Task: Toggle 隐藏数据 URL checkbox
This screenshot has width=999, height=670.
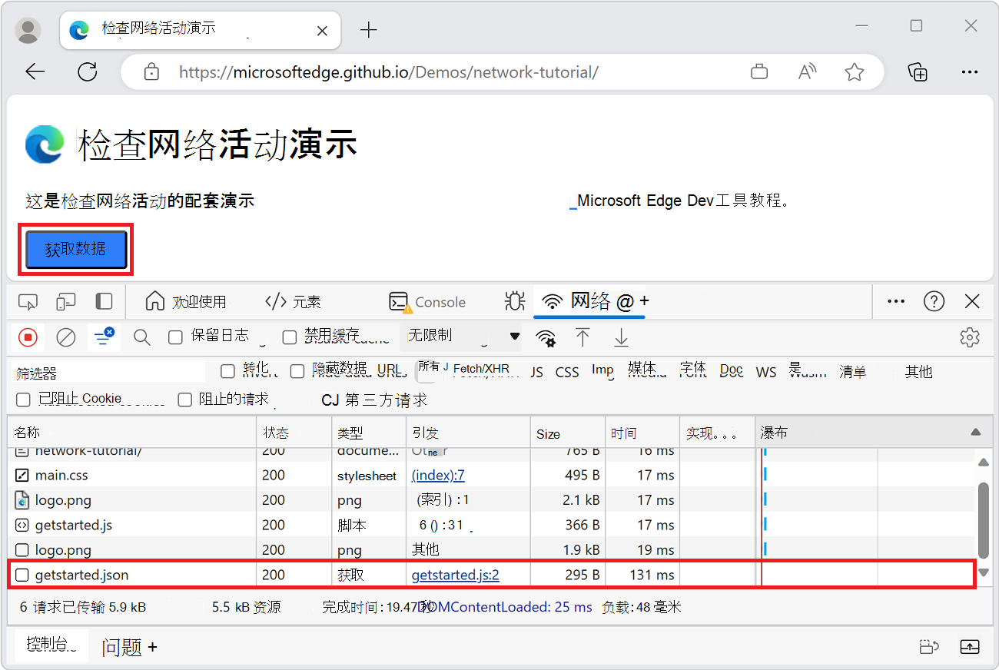Action: tap(297, 371)
